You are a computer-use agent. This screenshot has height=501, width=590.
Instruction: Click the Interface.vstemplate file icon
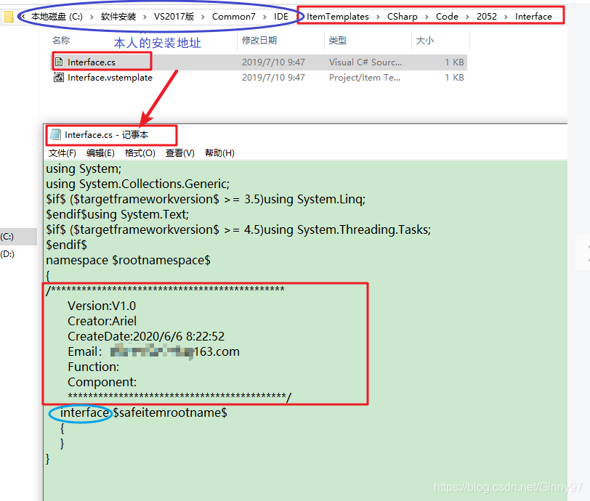pos(59,78)
